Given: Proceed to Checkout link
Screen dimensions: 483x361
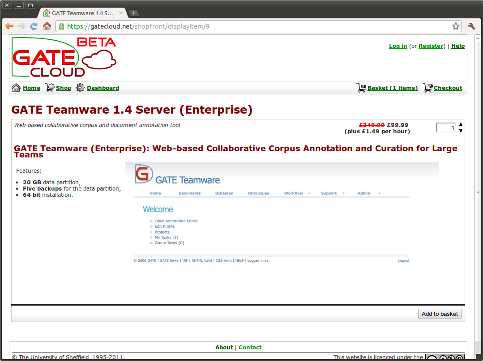Looking at the screenshot, I should pyautogui.click(x=448, y=88).
